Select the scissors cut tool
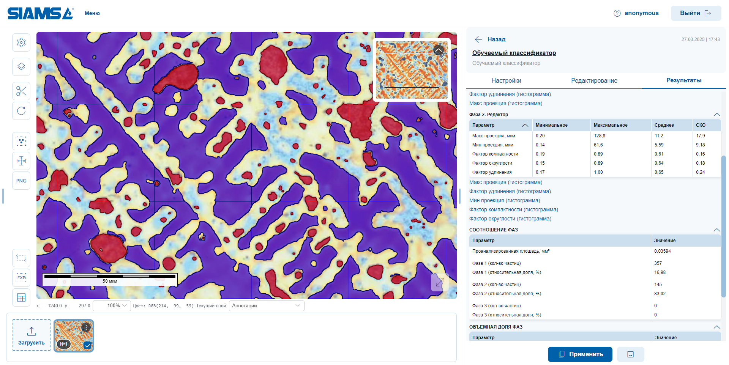729x365 pixels. point(21,91)
